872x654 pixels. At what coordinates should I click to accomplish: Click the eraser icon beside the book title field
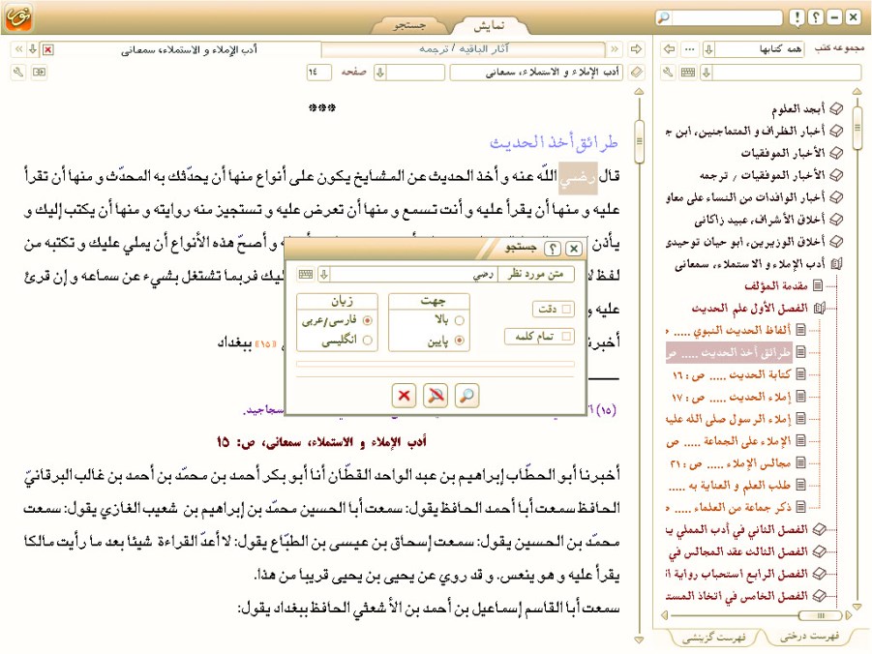636,73
